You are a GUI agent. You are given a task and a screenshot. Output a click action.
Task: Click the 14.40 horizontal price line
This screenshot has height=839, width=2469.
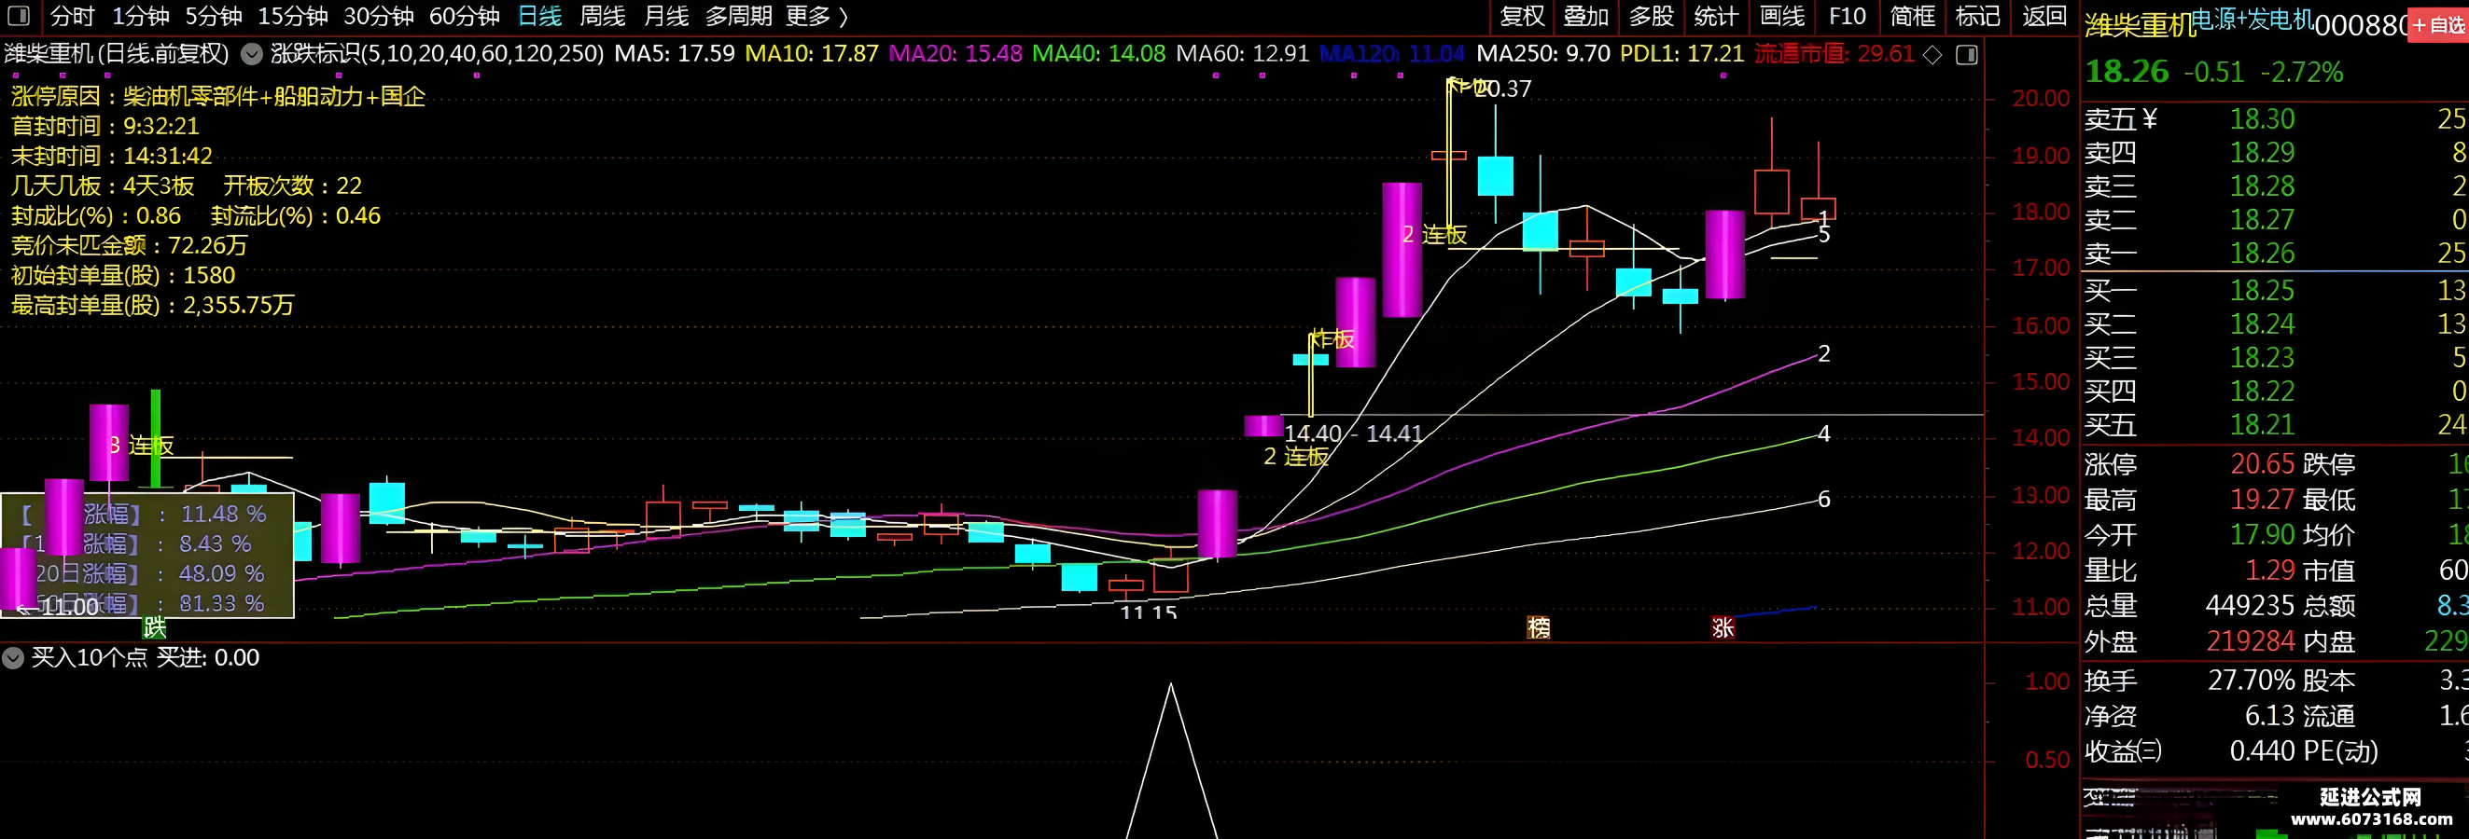pyautogui.click(x=1629, y=415)
